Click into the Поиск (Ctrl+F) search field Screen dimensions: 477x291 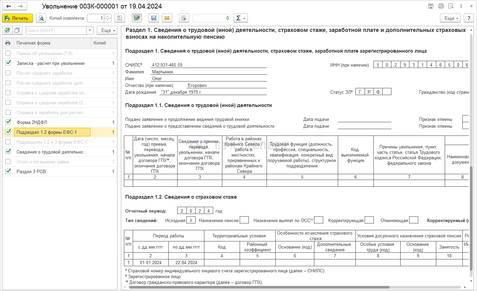pyautogui.click(x=56, y=30)
